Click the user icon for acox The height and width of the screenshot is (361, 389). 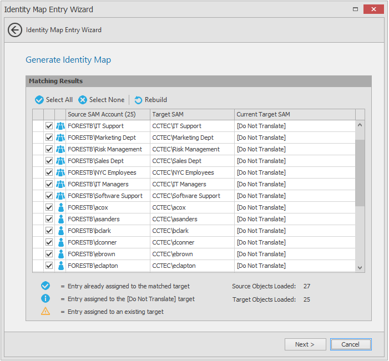click(60, 207)
